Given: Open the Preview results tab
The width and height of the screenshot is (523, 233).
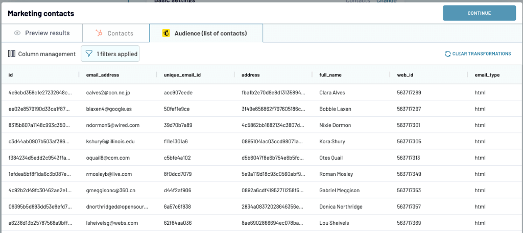Looking at the screenshot, I should pos(42,33).
